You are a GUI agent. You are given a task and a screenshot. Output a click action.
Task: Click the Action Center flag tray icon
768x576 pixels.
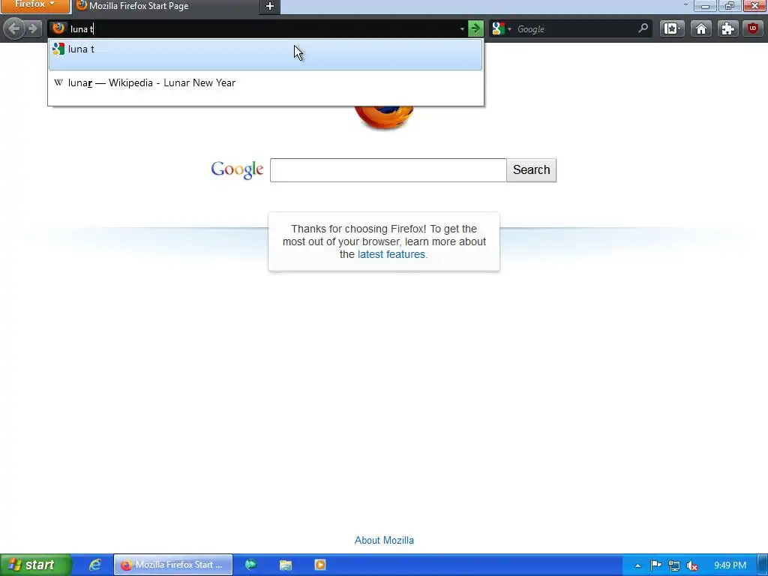[655, 565]
